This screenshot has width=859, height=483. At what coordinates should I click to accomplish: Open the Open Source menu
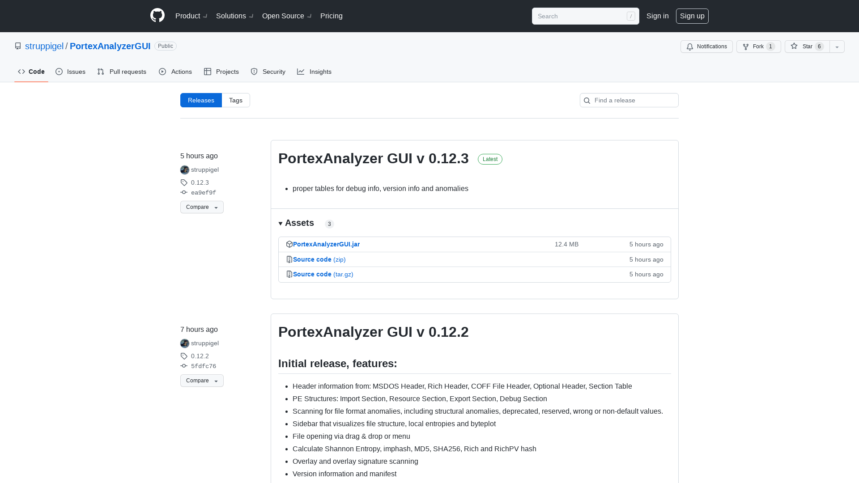(x=287, y=16)
